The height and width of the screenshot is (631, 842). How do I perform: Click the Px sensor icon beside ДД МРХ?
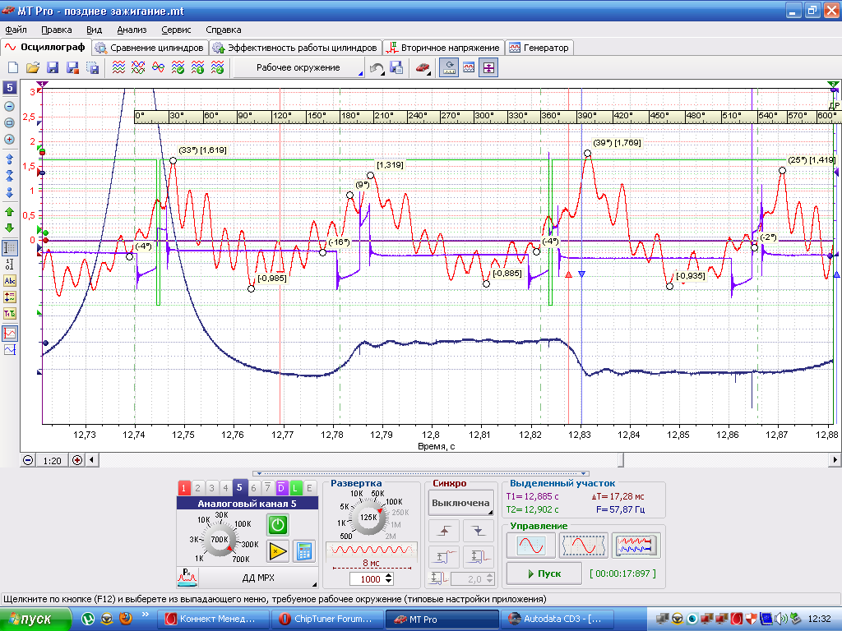coord(187,578)
